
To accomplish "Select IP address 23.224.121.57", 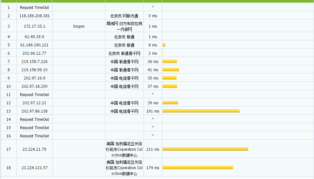I will pos(34,168).
